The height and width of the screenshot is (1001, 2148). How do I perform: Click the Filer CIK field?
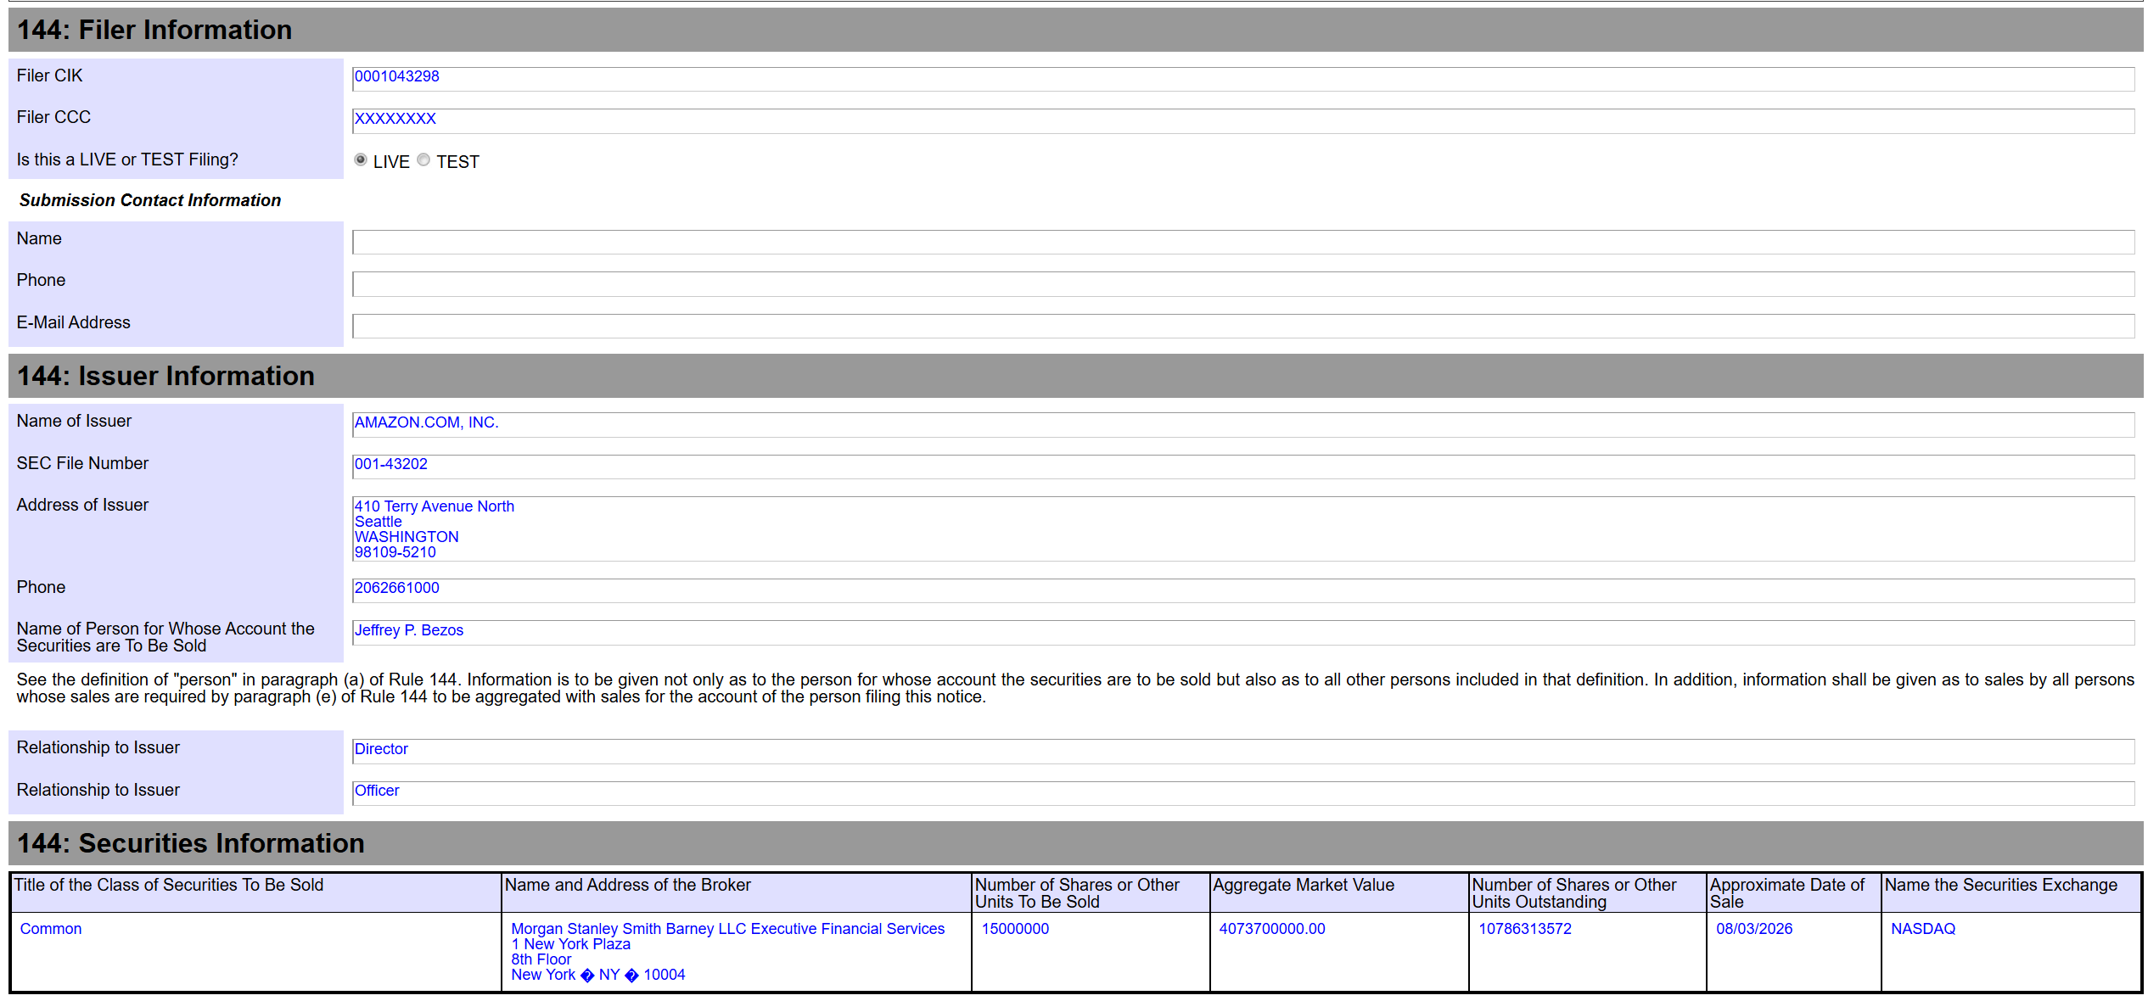1243,79
